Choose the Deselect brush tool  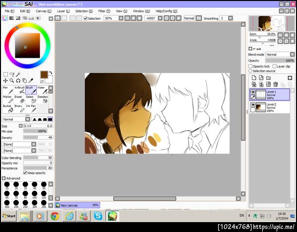(43, 99)
